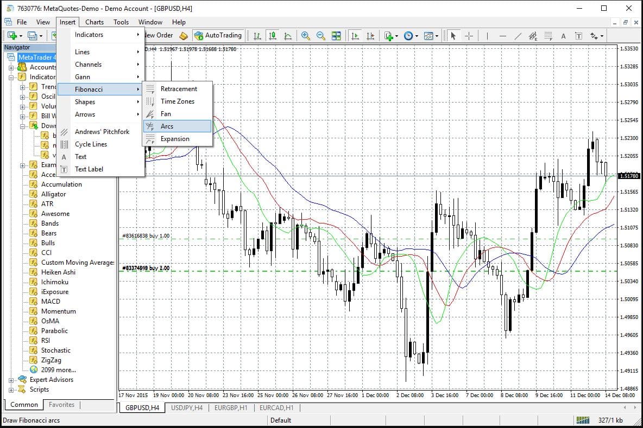
Task: Toggle the chart auto scroll icon
Action: click(355, 36)
